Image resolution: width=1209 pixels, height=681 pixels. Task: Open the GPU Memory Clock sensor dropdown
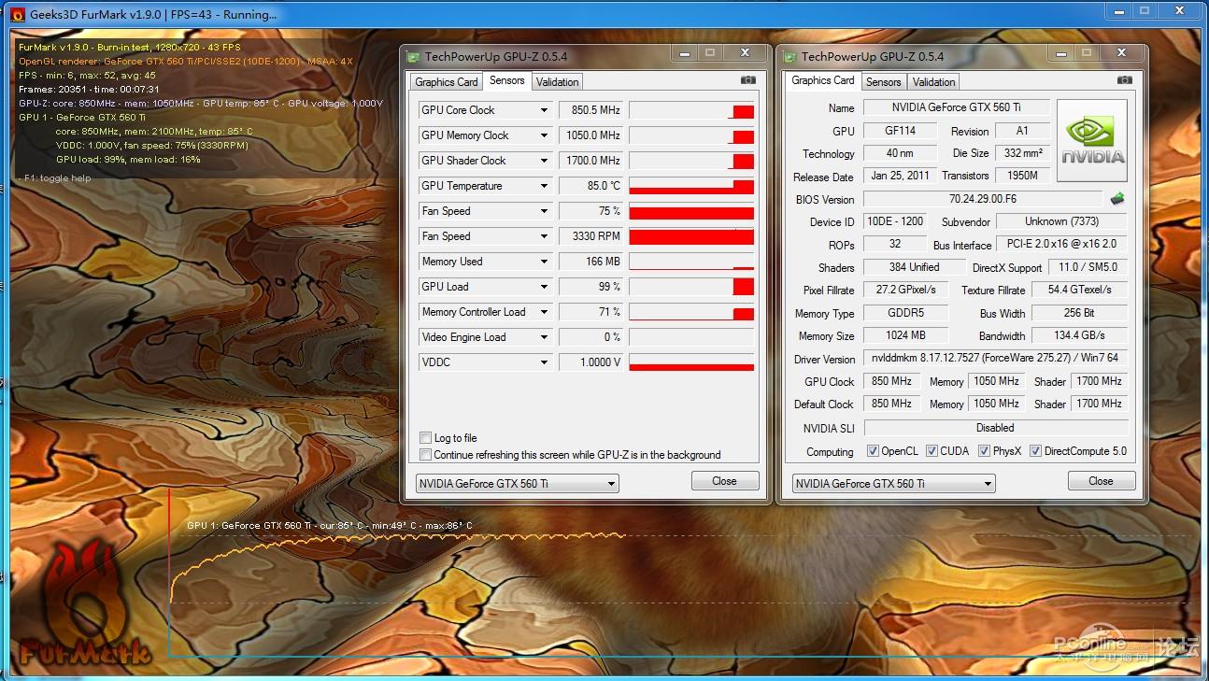[x=544, y=135]
